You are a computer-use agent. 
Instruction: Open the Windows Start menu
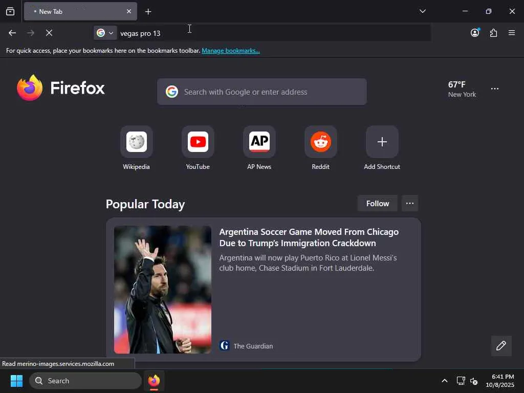pyautogui.click(x=16, y=381)
